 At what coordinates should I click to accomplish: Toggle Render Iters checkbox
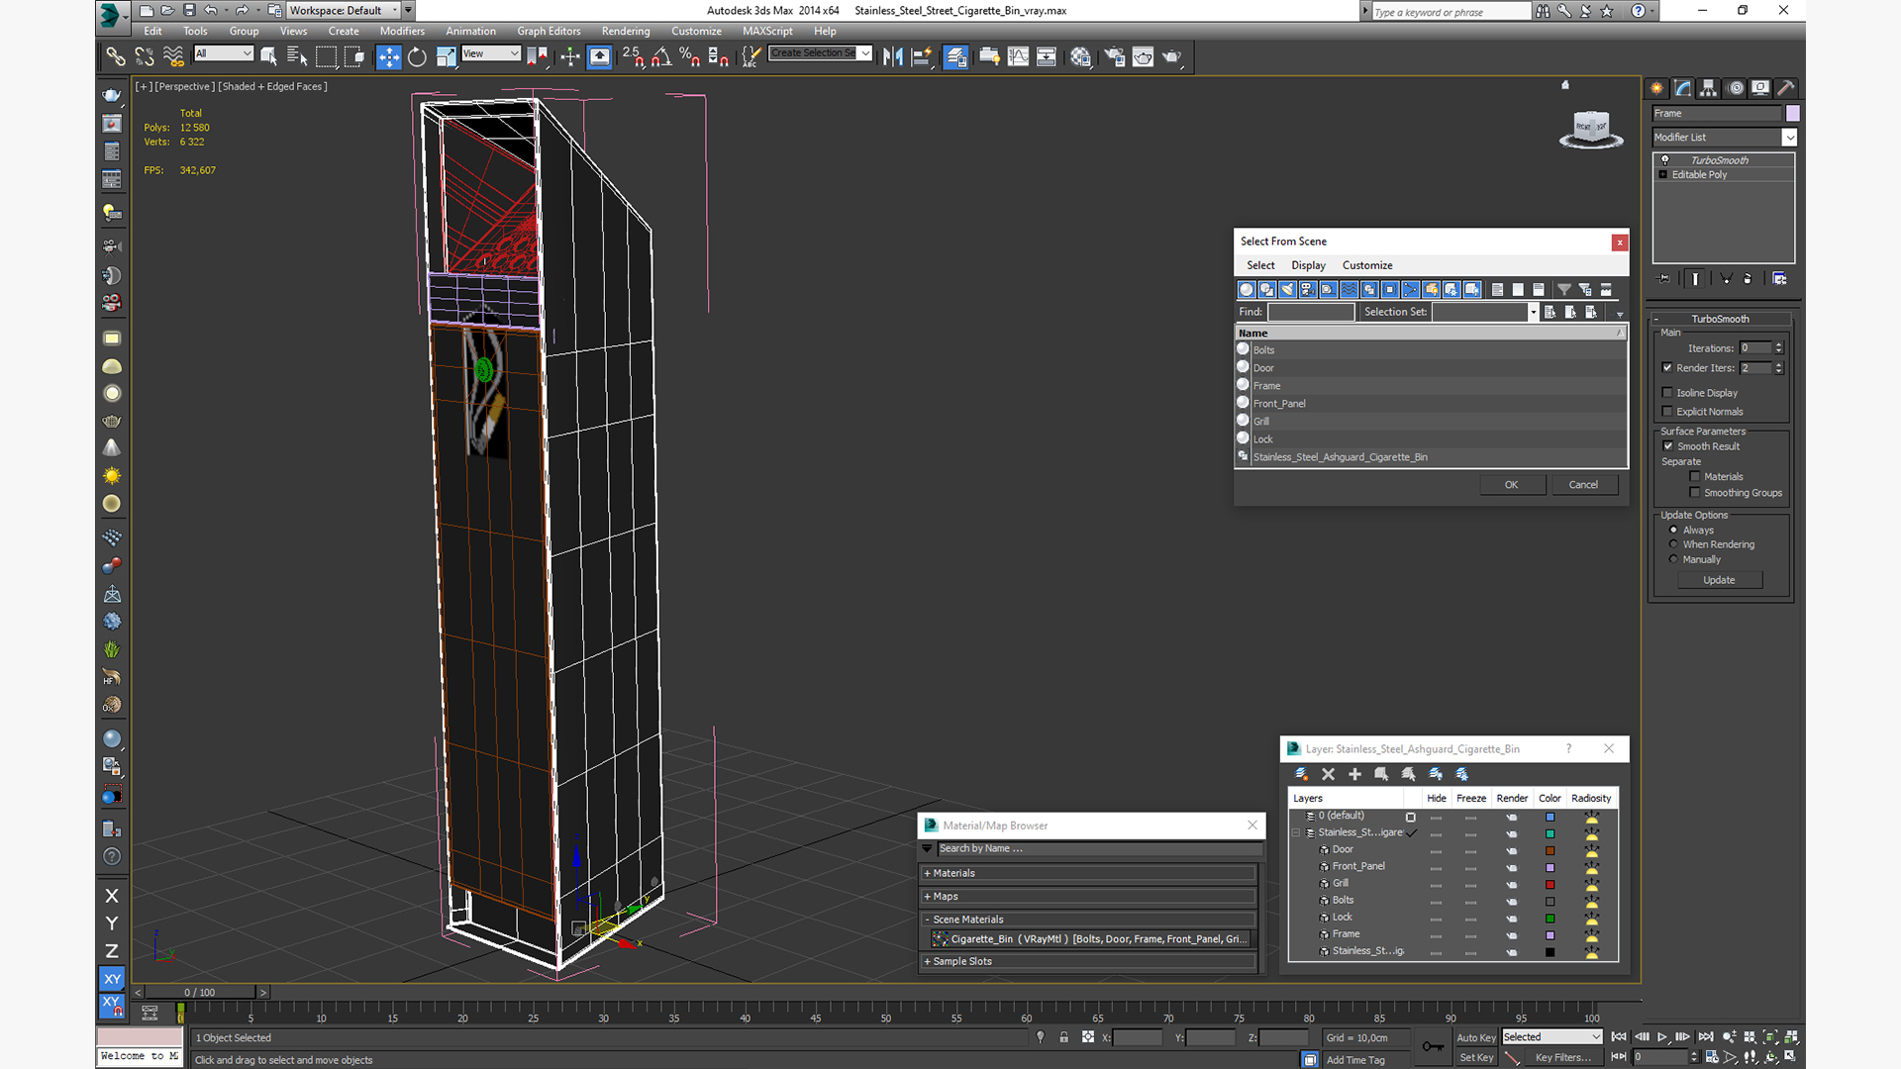[x=1667, y=368]
